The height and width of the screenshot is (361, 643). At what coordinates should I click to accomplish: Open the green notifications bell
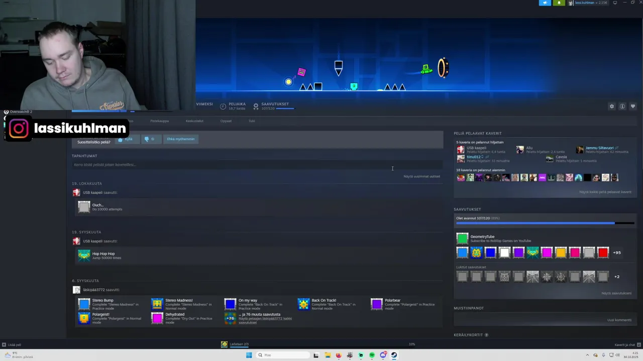pos(559,3)
